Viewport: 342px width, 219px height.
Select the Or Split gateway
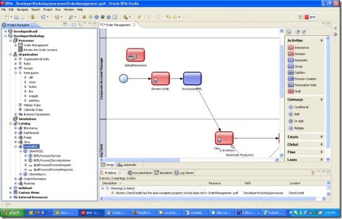pyautogui.click(x=296, y=121)
